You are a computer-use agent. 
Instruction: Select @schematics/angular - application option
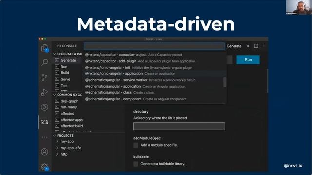(x=155, y=87)
